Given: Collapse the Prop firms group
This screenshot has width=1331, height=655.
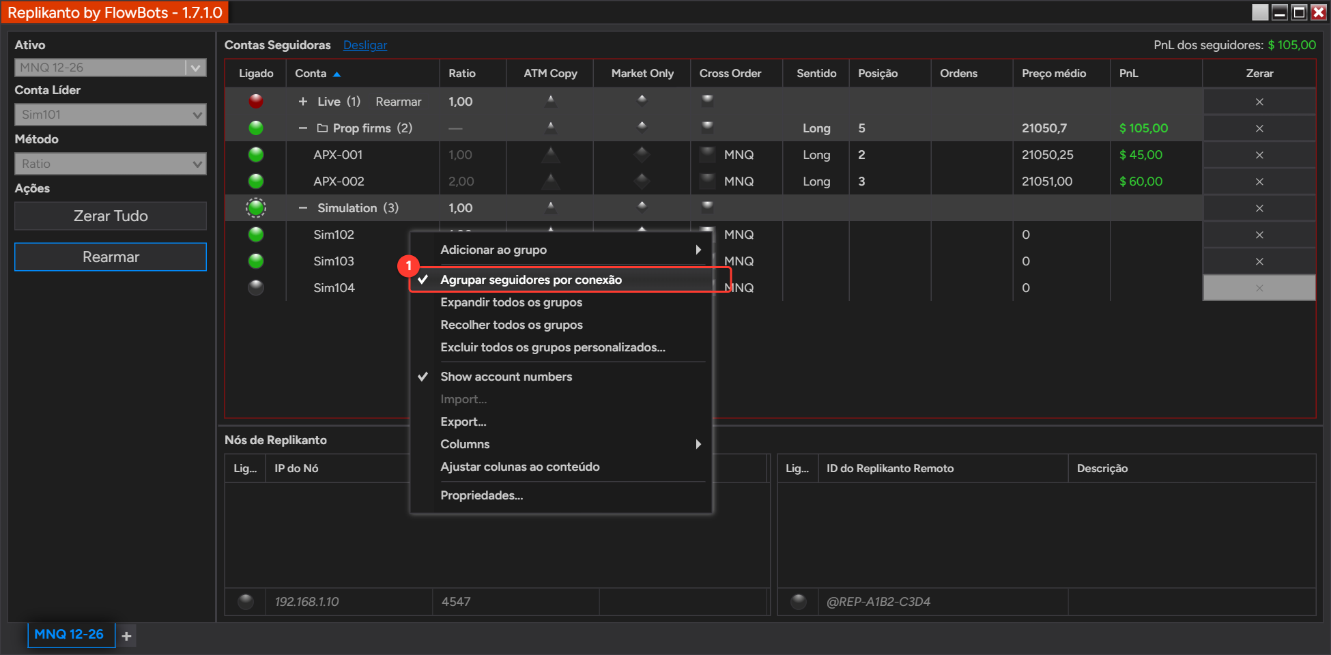Looking at the screenshot, I should (303, 128).
